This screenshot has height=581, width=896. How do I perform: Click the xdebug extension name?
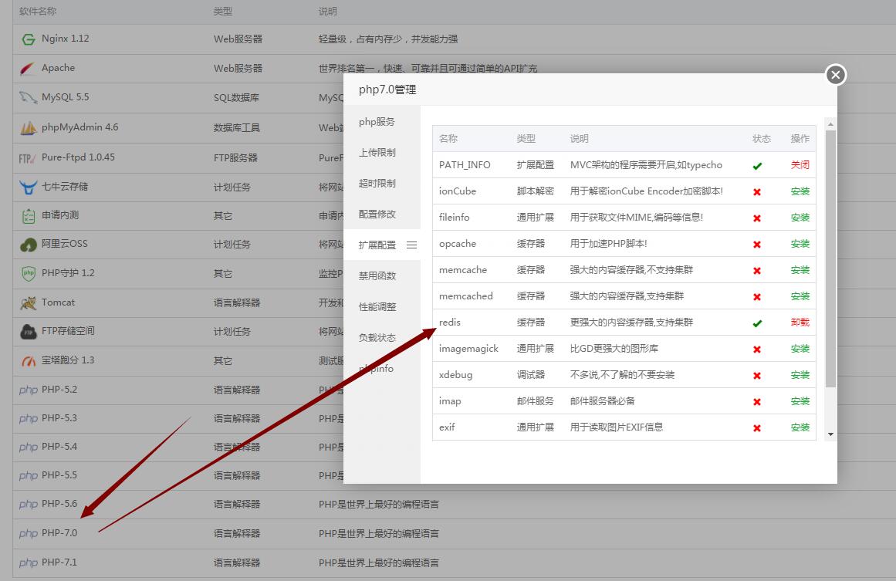455,375
